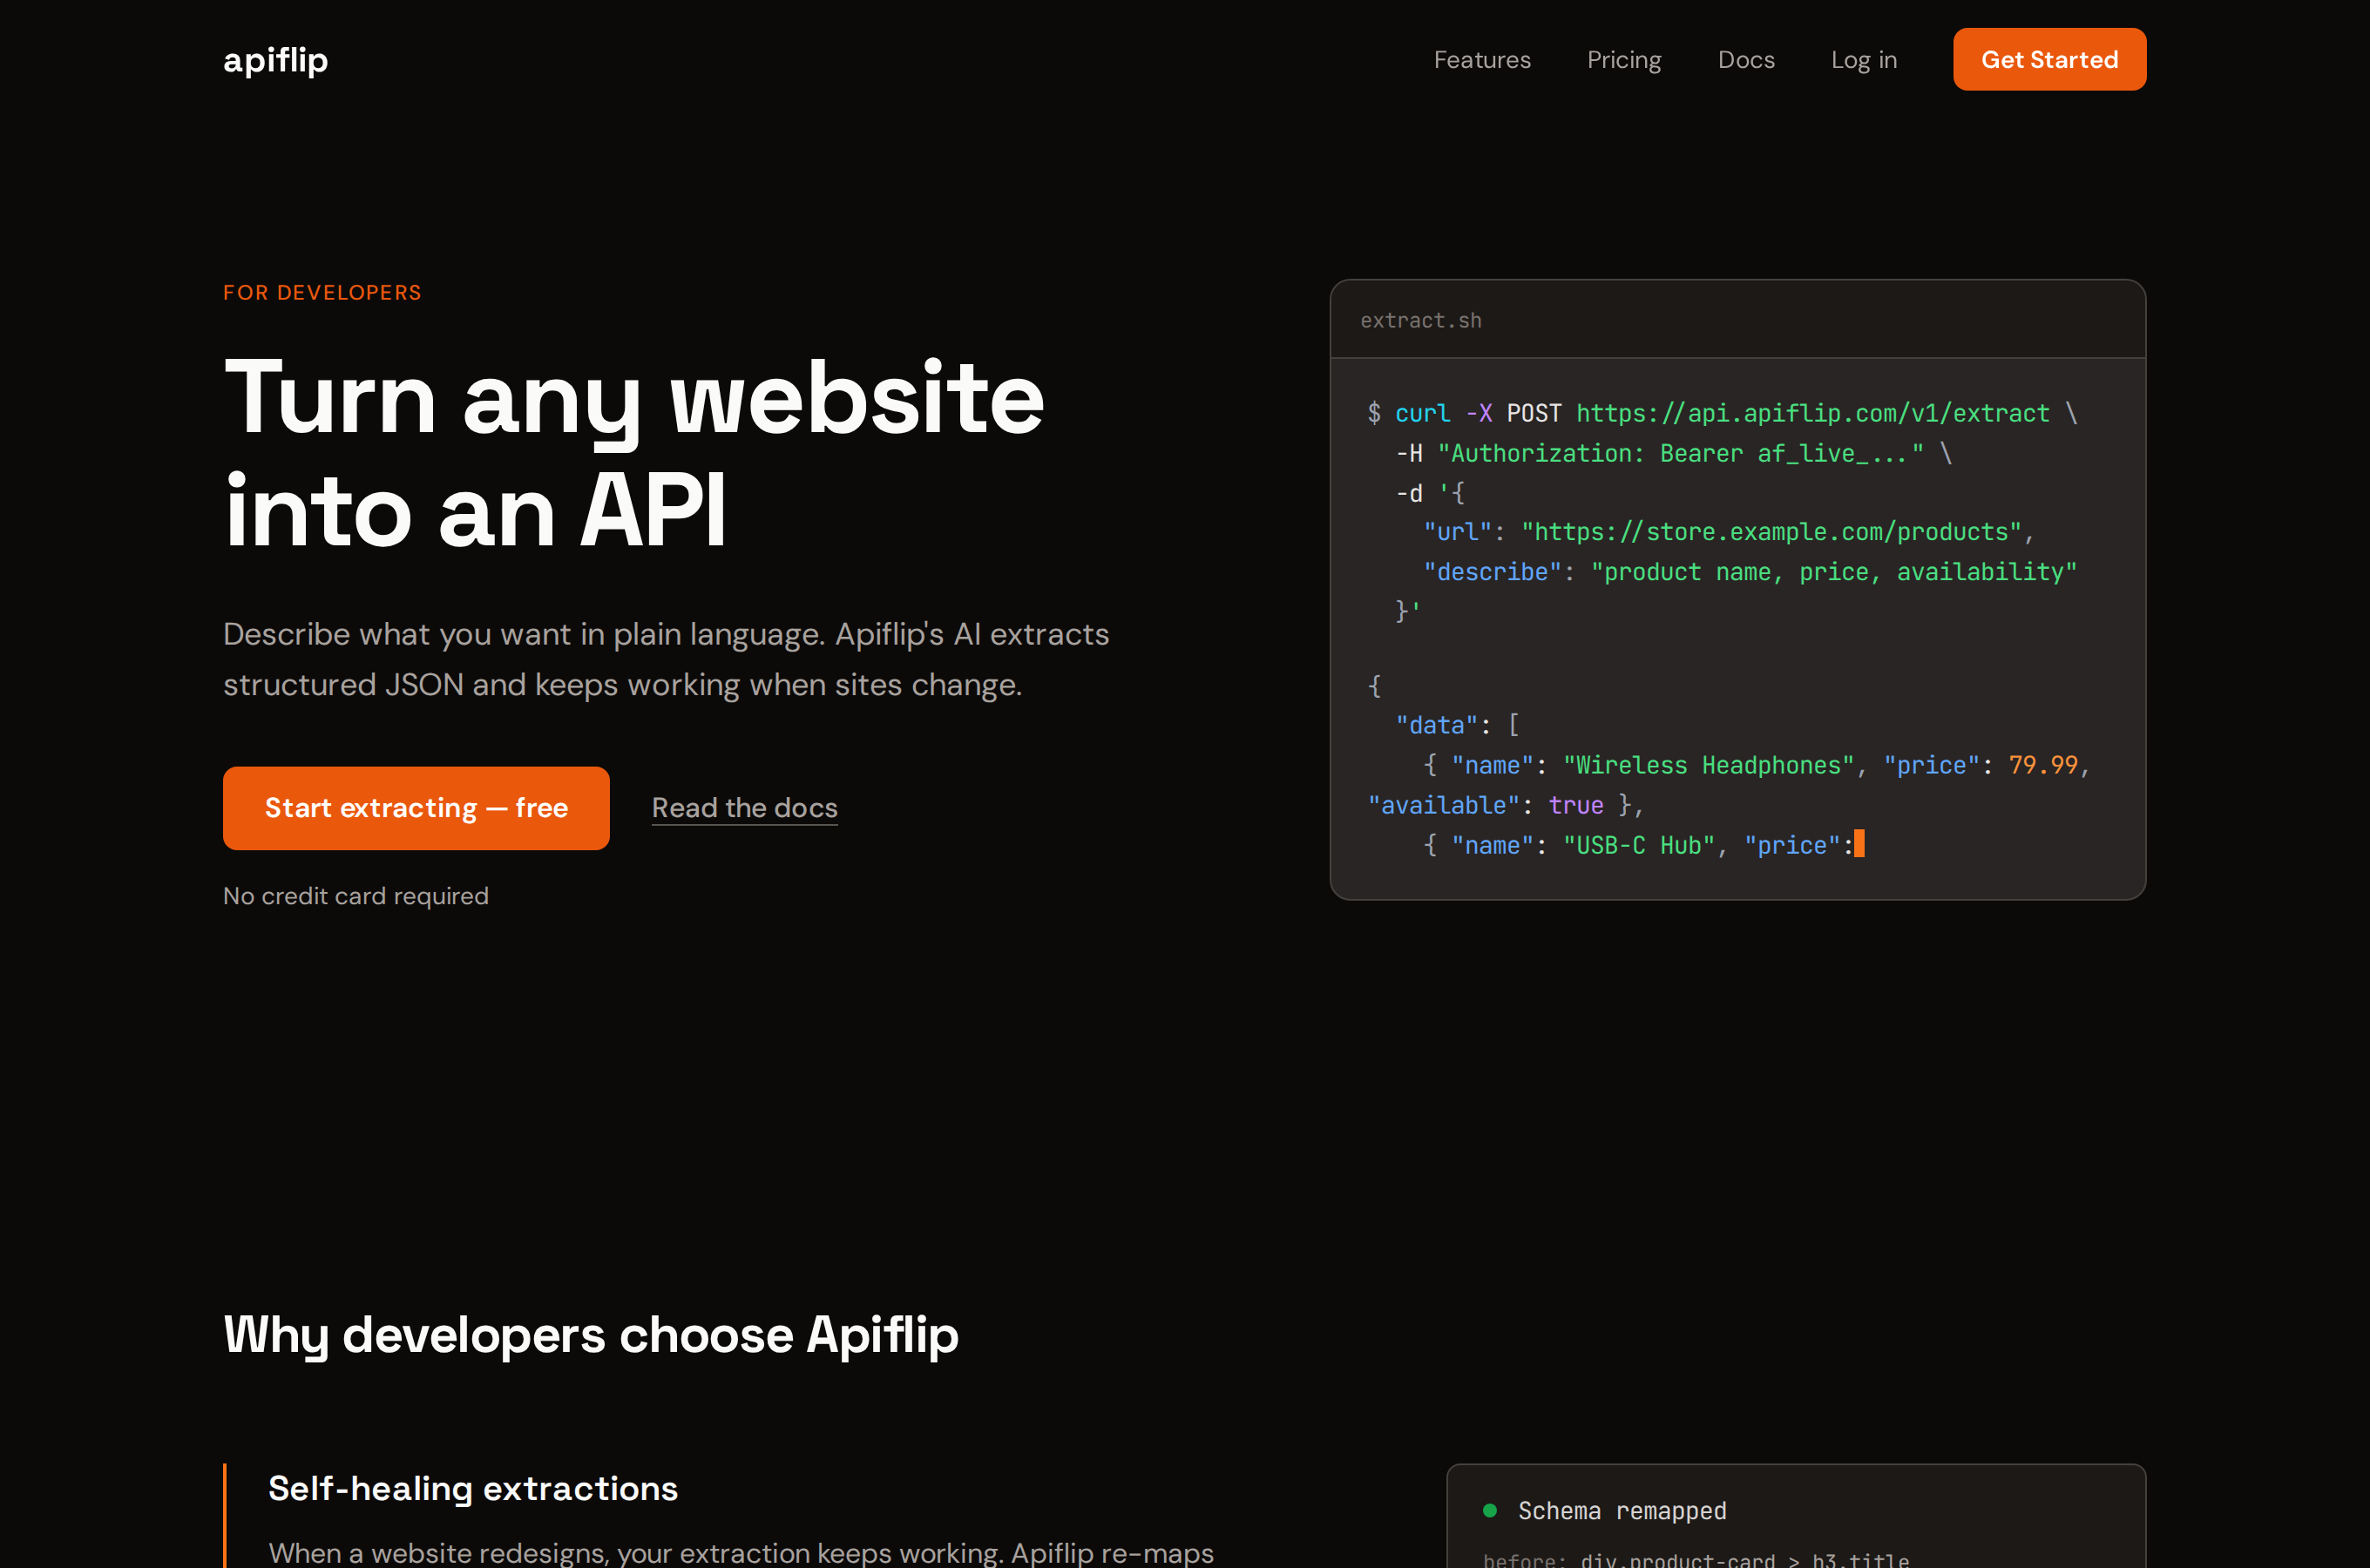Click the 'Schema remapped' label
The image size is (2370, 1568).
[1622, 1510]
